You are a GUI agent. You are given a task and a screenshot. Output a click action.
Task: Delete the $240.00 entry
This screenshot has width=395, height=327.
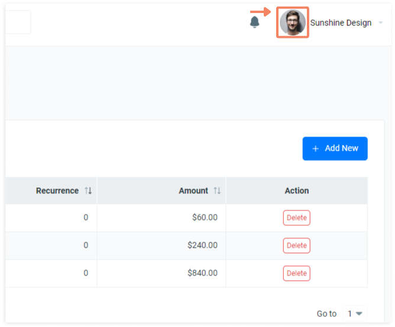[296, 245]
